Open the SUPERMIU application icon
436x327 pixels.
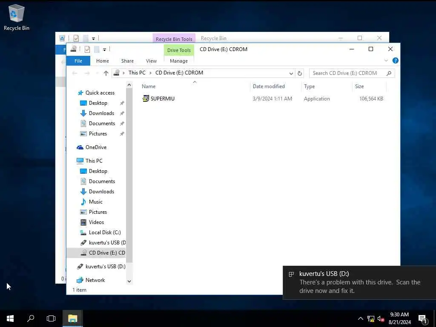click(x=146, y=98)
